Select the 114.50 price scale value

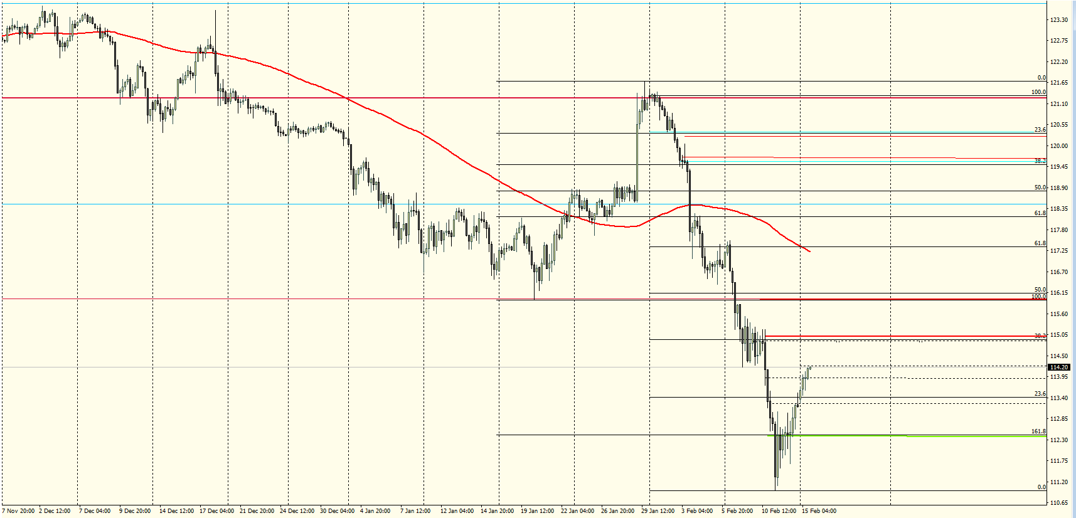tap(1059, 356)
